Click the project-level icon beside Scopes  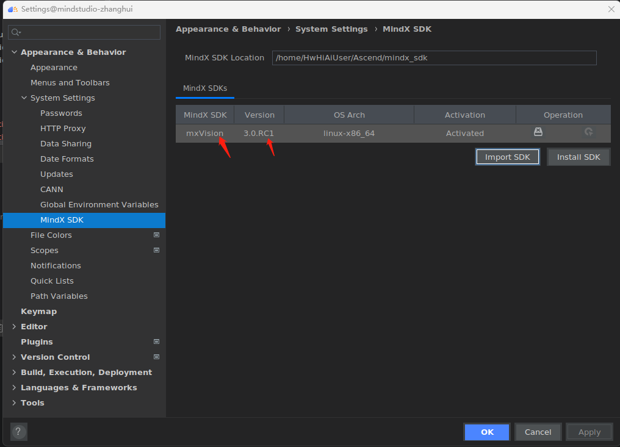157,250
